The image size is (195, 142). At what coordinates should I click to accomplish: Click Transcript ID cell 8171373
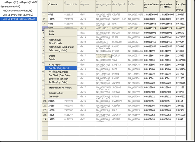pyautogui.click(x=72, y=119)
